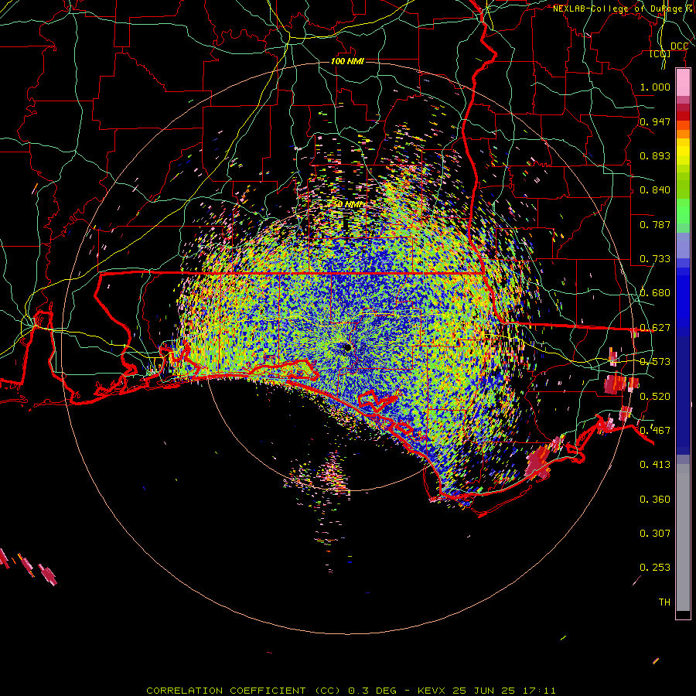This screenshot has width=696, height=696.
Task: Click the 0.893 scale value
Action: 655,155
